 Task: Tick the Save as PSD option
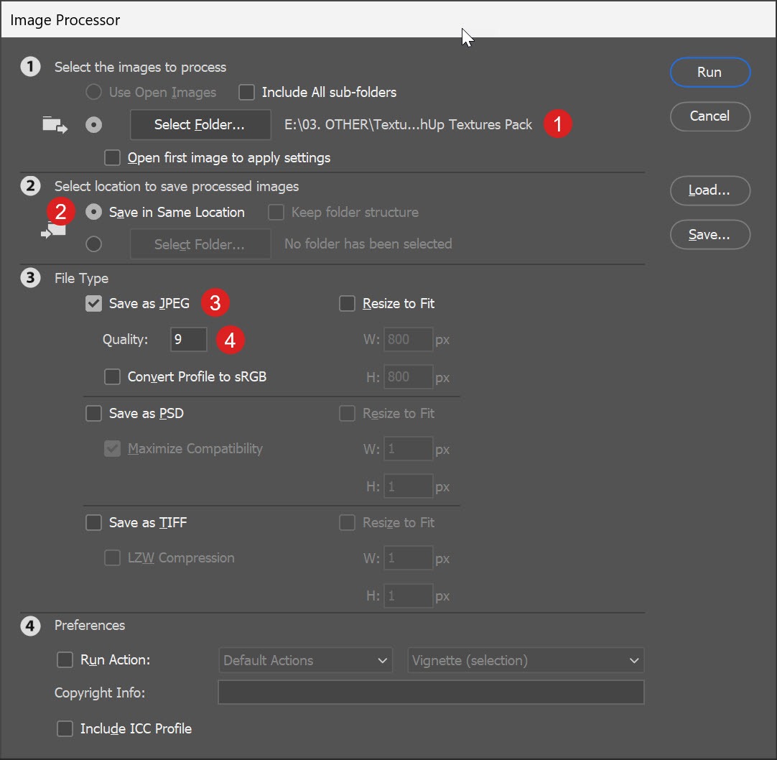(93, 414)
